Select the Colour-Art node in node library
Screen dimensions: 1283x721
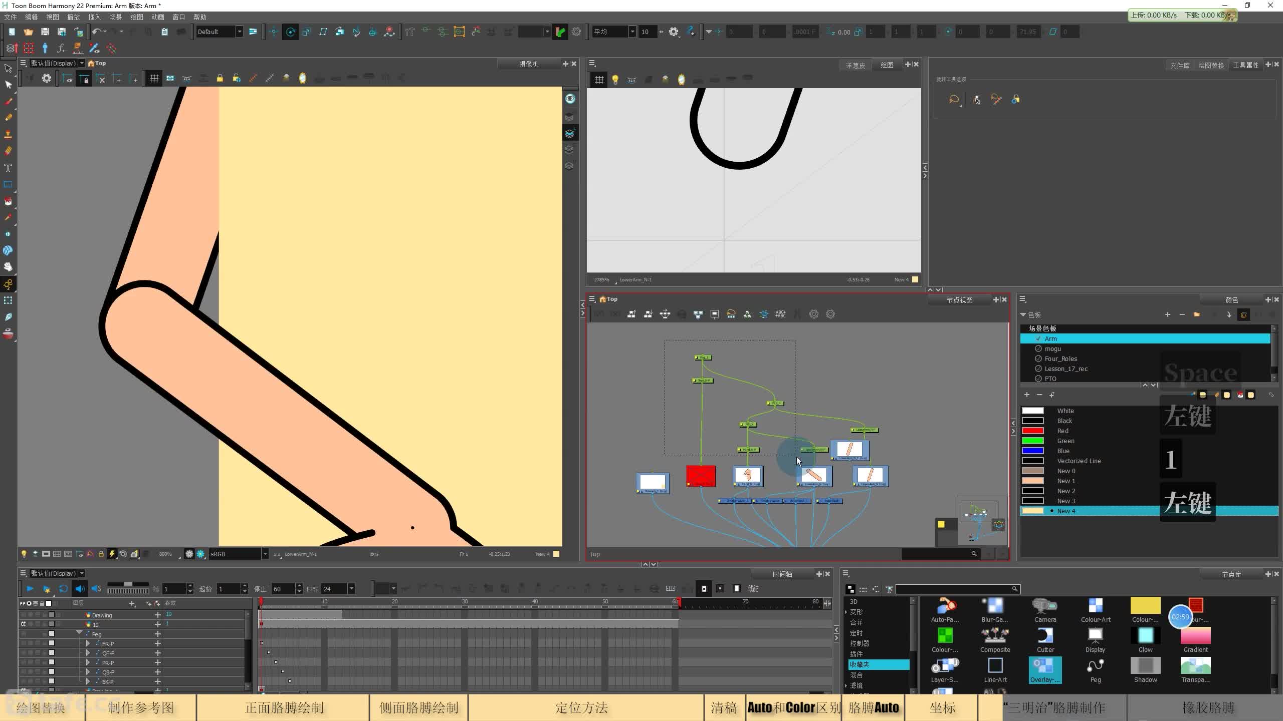[x=1095, y=610]
